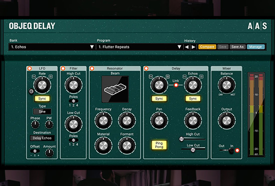Click the grid icon above LFO Rate
The image size is (275, 186).
(50, 76)
